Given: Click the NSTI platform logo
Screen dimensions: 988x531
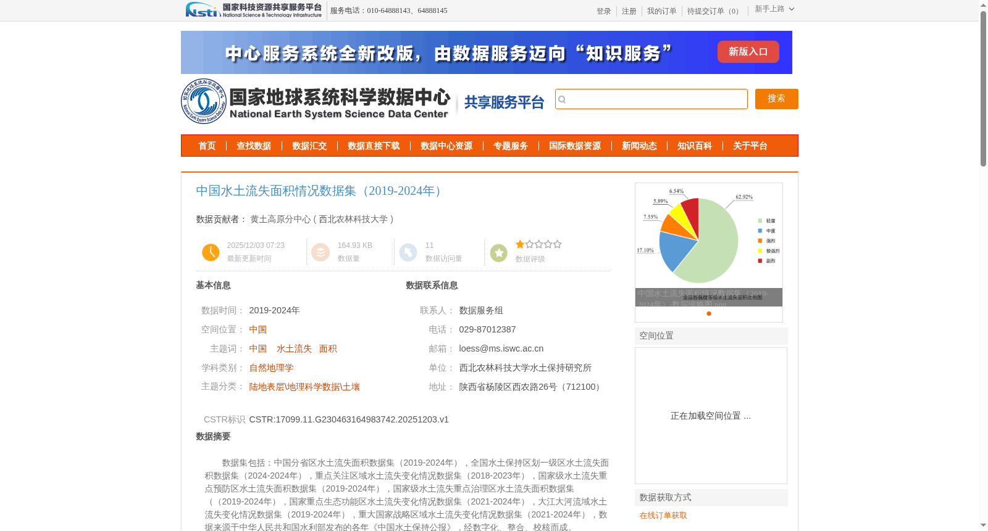Looking at the screenshot, I should 254,10.
